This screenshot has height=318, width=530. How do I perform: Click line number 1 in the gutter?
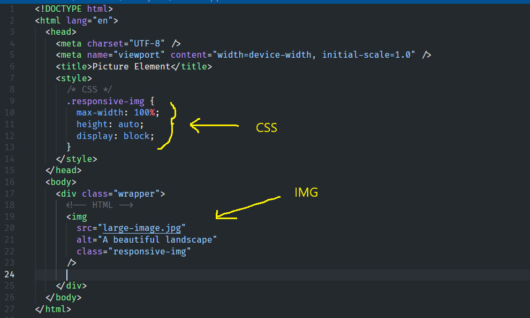12,9
